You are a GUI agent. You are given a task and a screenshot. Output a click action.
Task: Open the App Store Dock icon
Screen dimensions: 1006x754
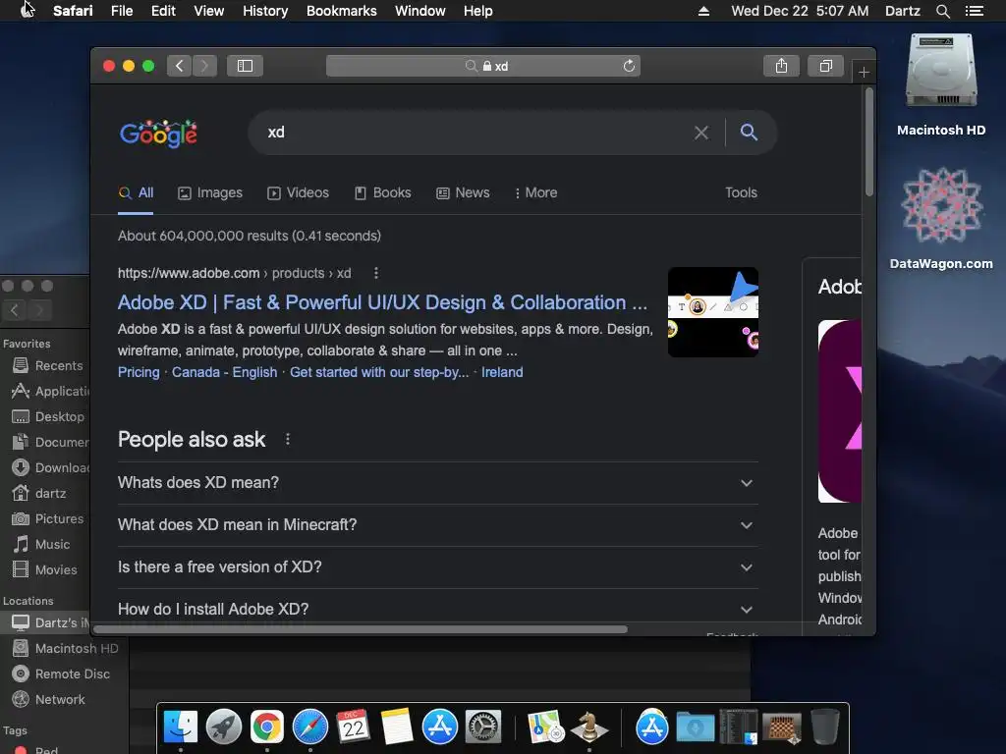click(439, 727)
